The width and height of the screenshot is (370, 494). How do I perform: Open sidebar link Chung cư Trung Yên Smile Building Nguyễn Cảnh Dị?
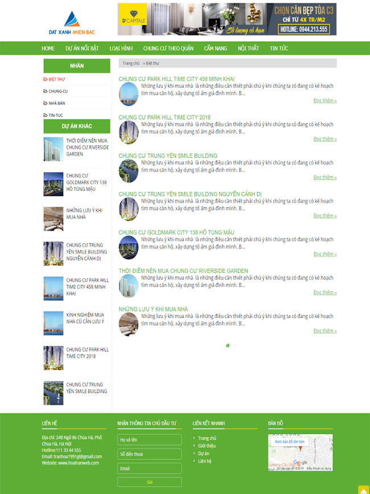point(87,252)
